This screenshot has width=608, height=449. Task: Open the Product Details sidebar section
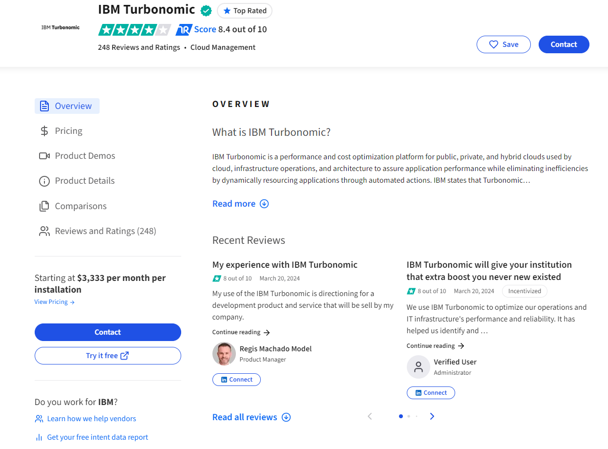point(84,181)
